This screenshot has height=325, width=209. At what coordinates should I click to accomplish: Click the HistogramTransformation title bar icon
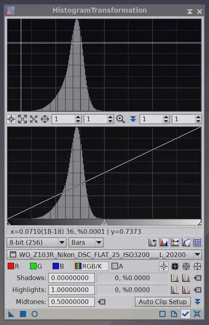coord(10,10)
